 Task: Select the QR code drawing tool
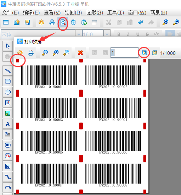(8, 166)
